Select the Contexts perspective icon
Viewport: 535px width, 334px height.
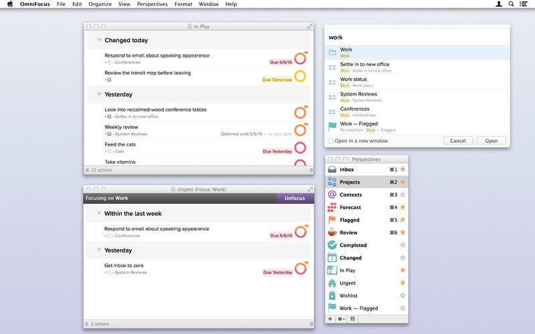[332, 194]
